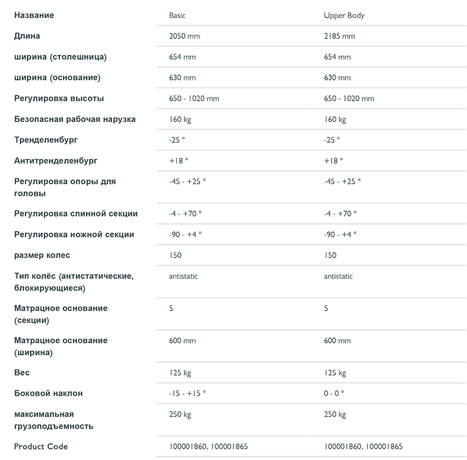This screenshot has width=467, height=460.
Task: Click the "Длина" row label
Action: 27,36
